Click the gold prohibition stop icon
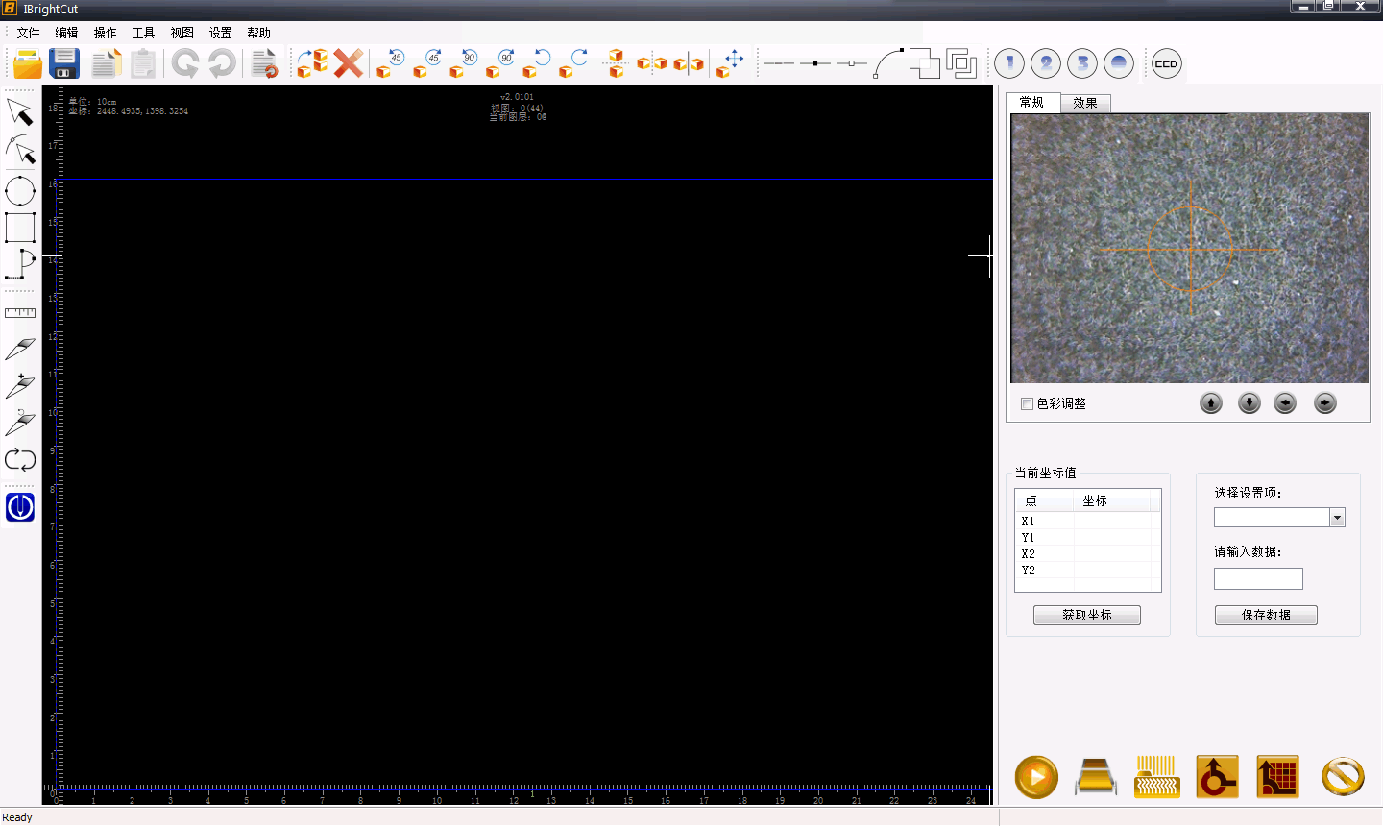The height and width of the screenshot is (826, 1383). click(x=1342, y=777)
